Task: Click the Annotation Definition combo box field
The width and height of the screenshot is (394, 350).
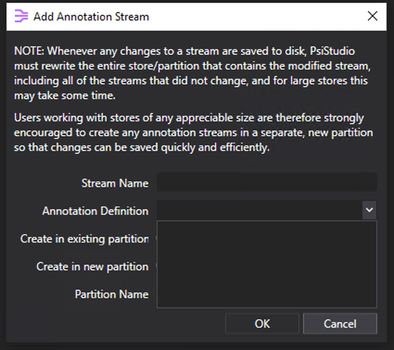Action: pyautogui.click(x=260, y=210)
